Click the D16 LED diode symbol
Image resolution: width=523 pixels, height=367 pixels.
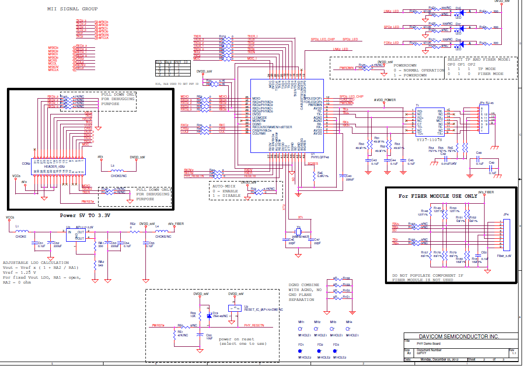point(458,12)
